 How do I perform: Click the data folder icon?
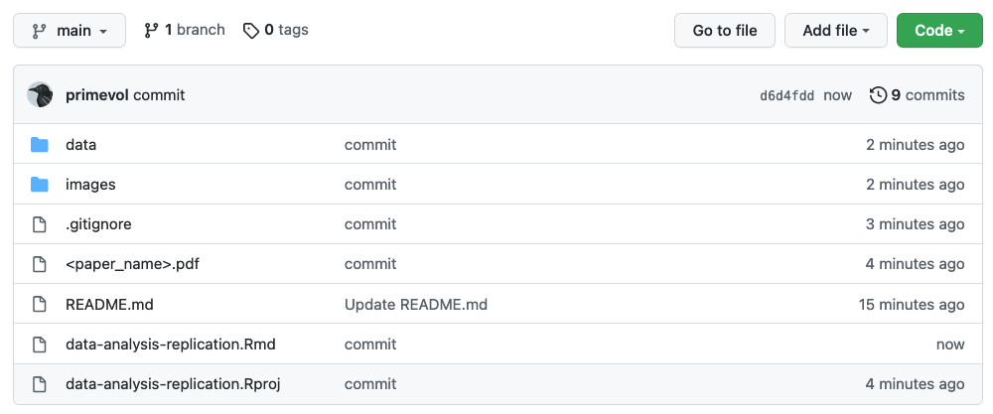tap(40, 145)
